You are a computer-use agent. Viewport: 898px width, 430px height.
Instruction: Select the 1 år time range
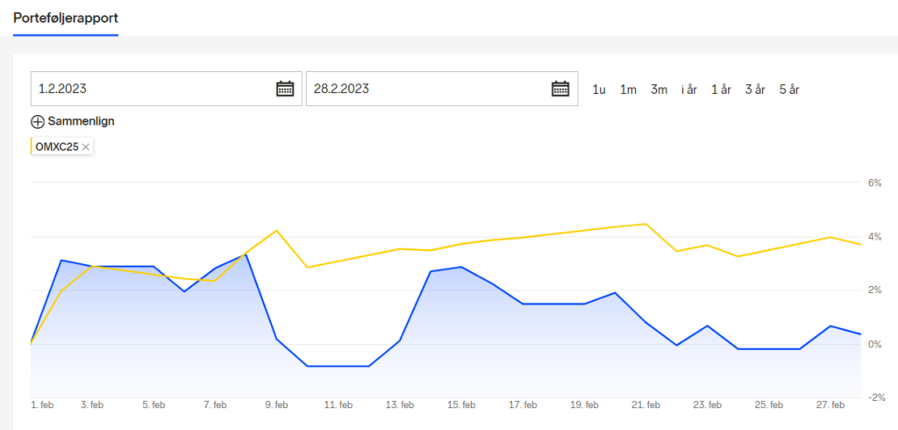(x=721, y=90)
